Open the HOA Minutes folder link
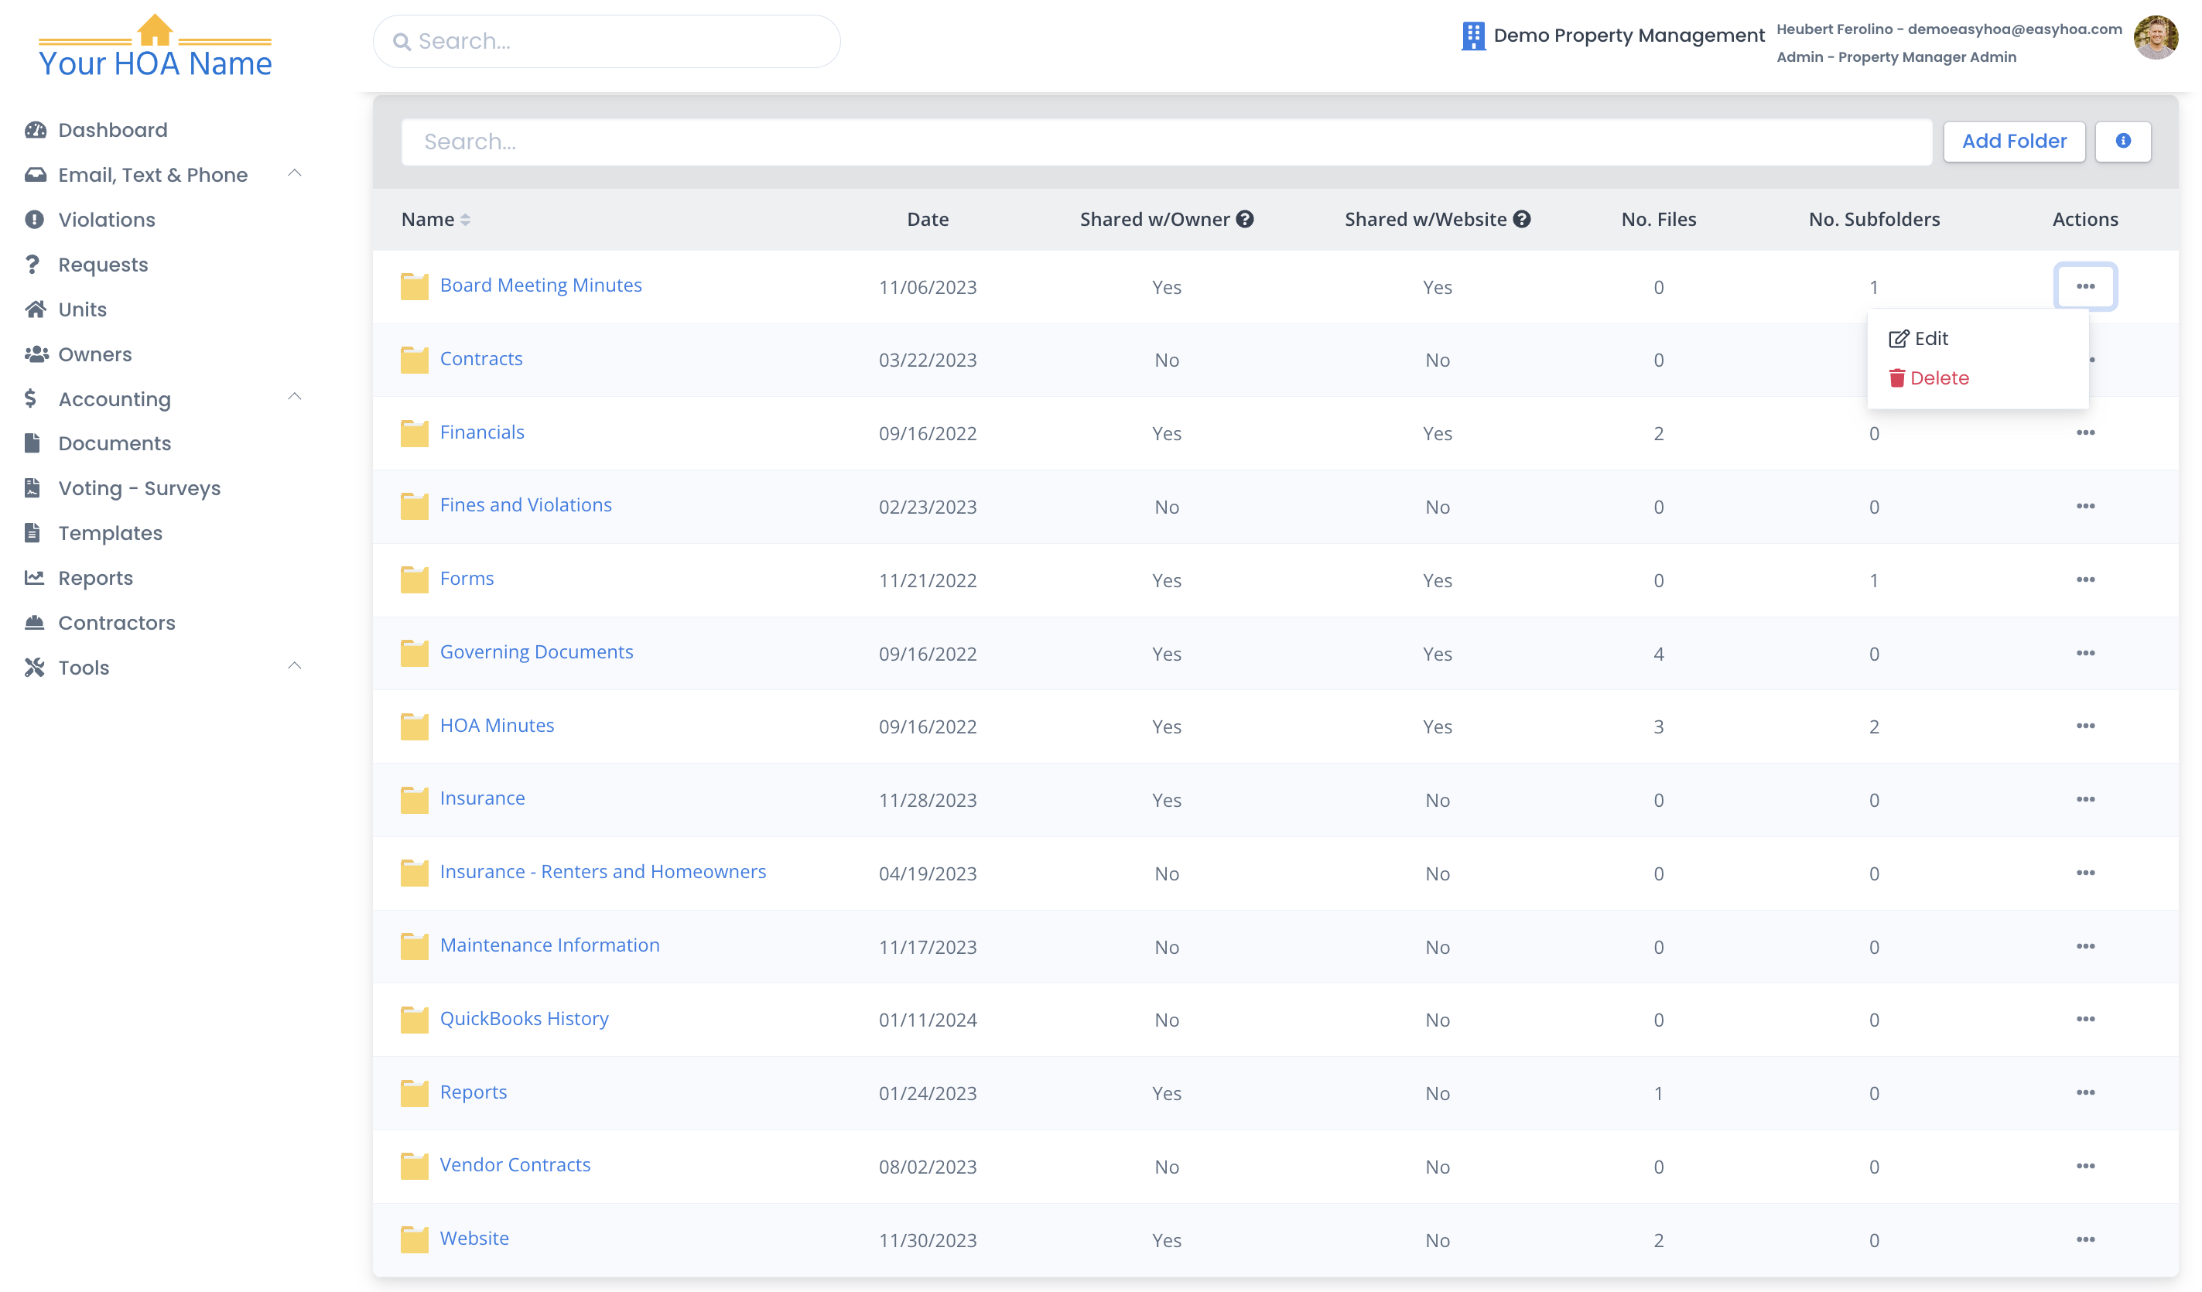 coord(496,725)
